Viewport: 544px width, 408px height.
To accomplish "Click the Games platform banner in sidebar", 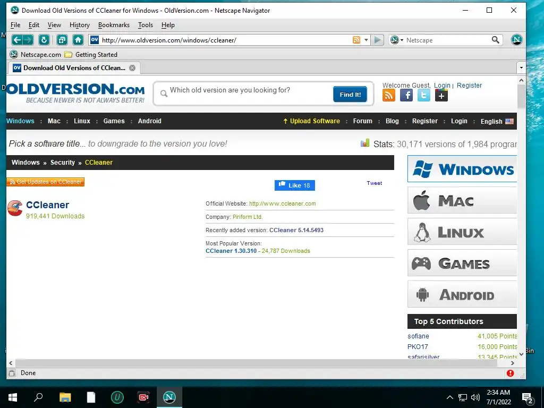I will [462, 263].
